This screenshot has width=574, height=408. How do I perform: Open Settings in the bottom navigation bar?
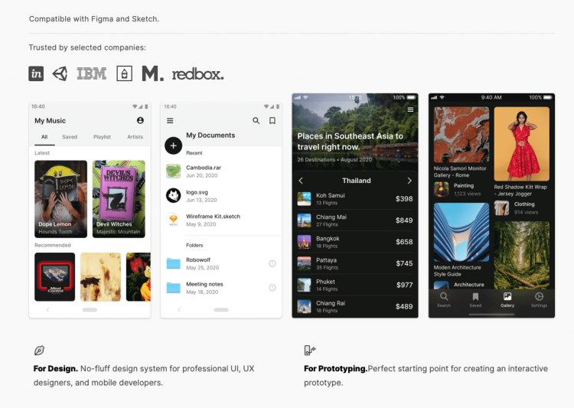click(539, 299)
